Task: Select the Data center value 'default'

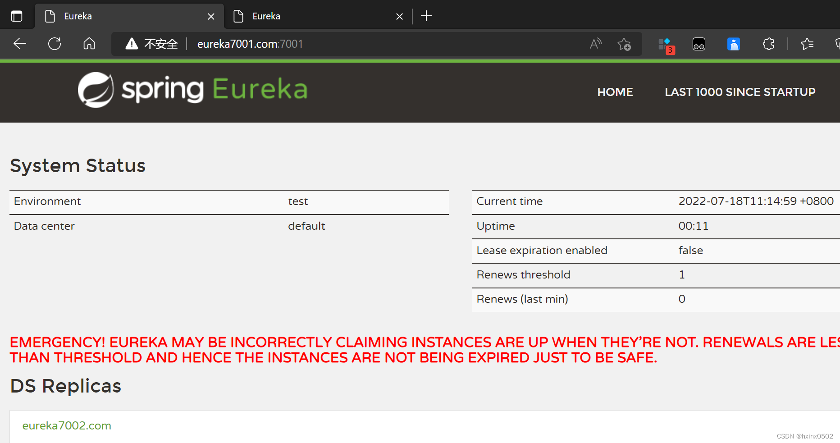Action: pos(306,226)
